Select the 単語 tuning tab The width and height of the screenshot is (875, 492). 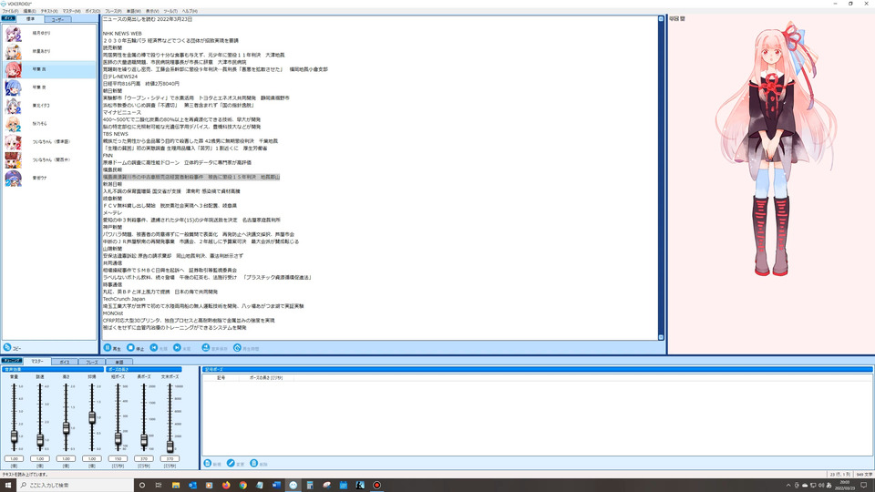[x=118, y=362]
